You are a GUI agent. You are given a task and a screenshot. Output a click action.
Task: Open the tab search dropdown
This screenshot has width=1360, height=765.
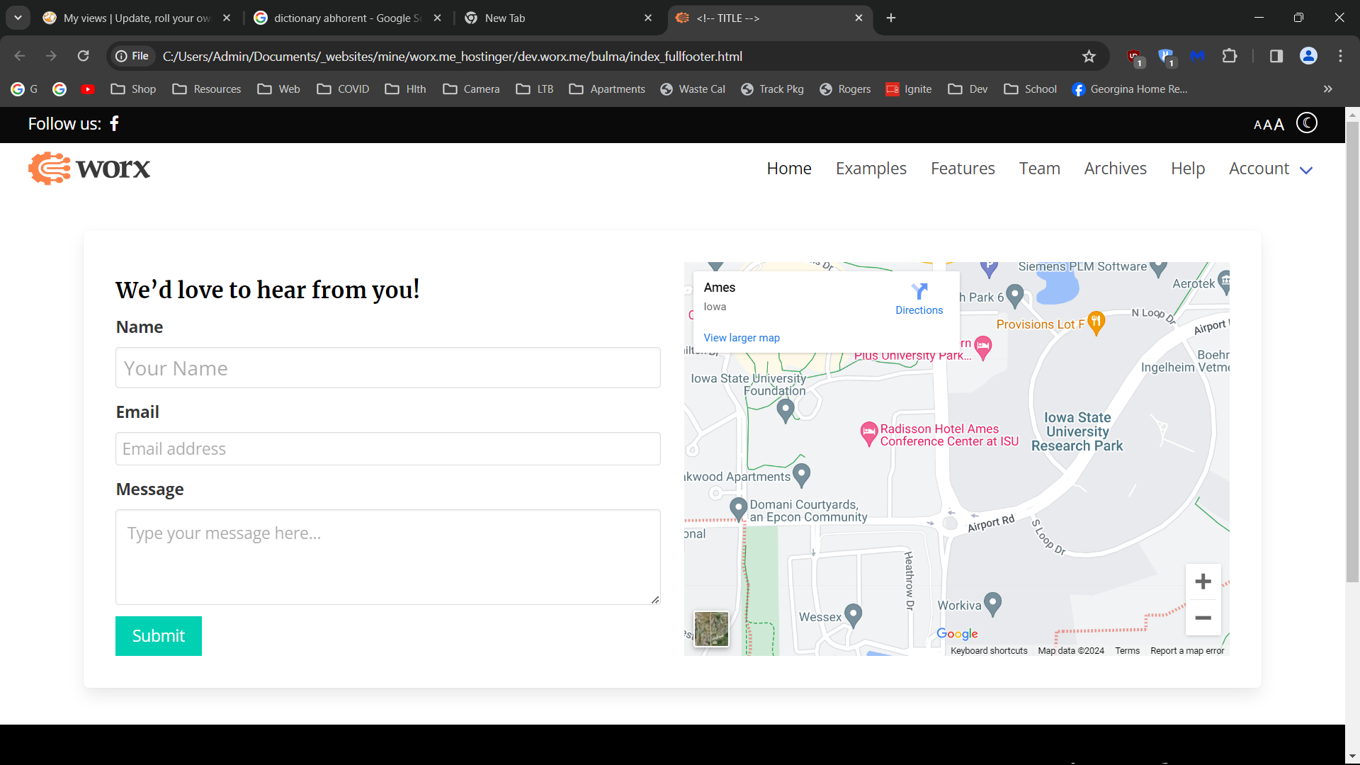point(18,18)
